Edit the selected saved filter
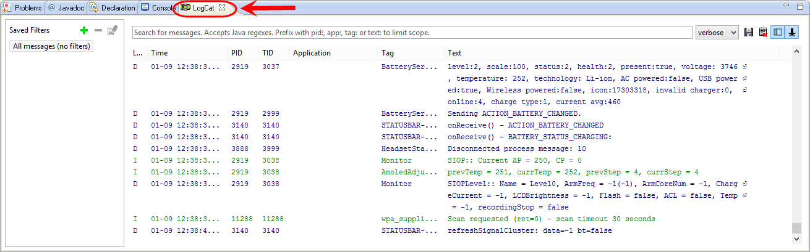 (x=112, y=30)
